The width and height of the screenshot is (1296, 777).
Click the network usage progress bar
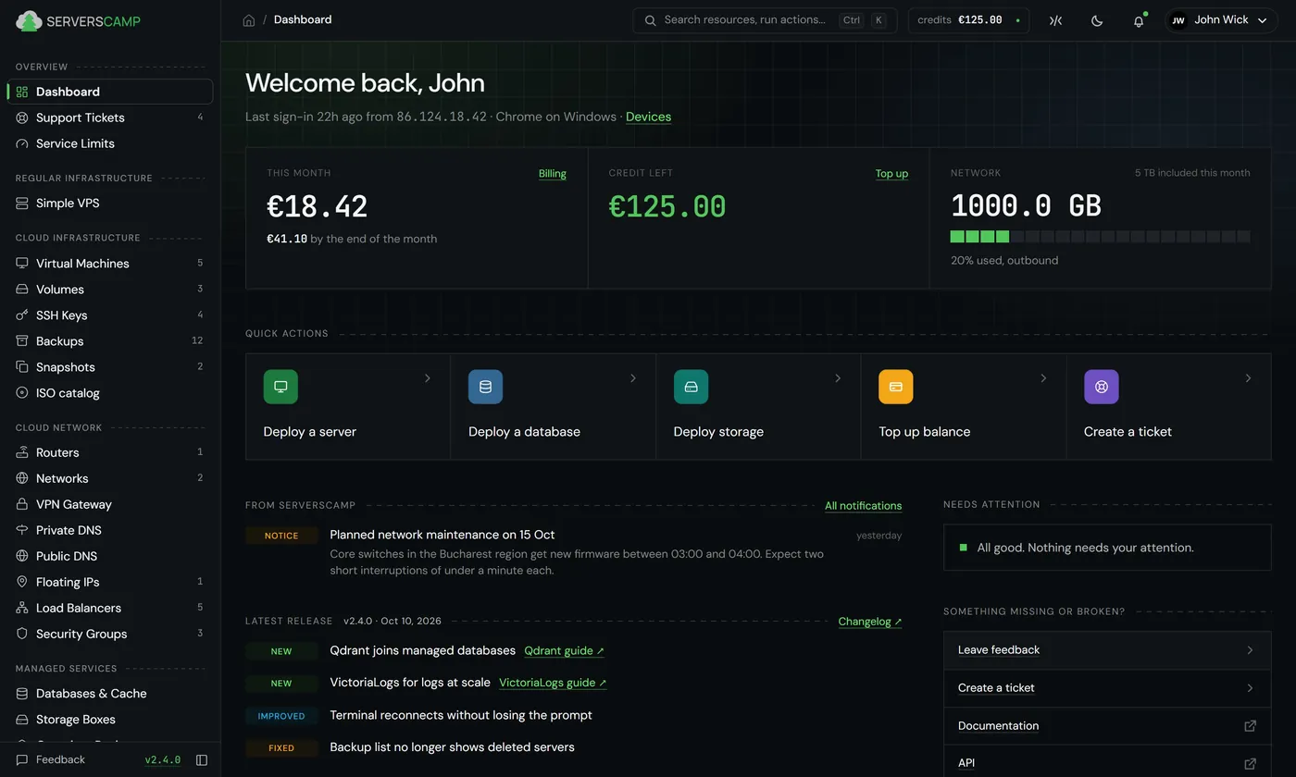[x=1100, y=237]
